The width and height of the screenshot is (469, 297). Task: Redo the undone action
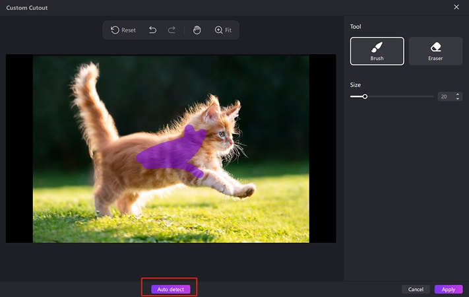(x=172, y=30)
